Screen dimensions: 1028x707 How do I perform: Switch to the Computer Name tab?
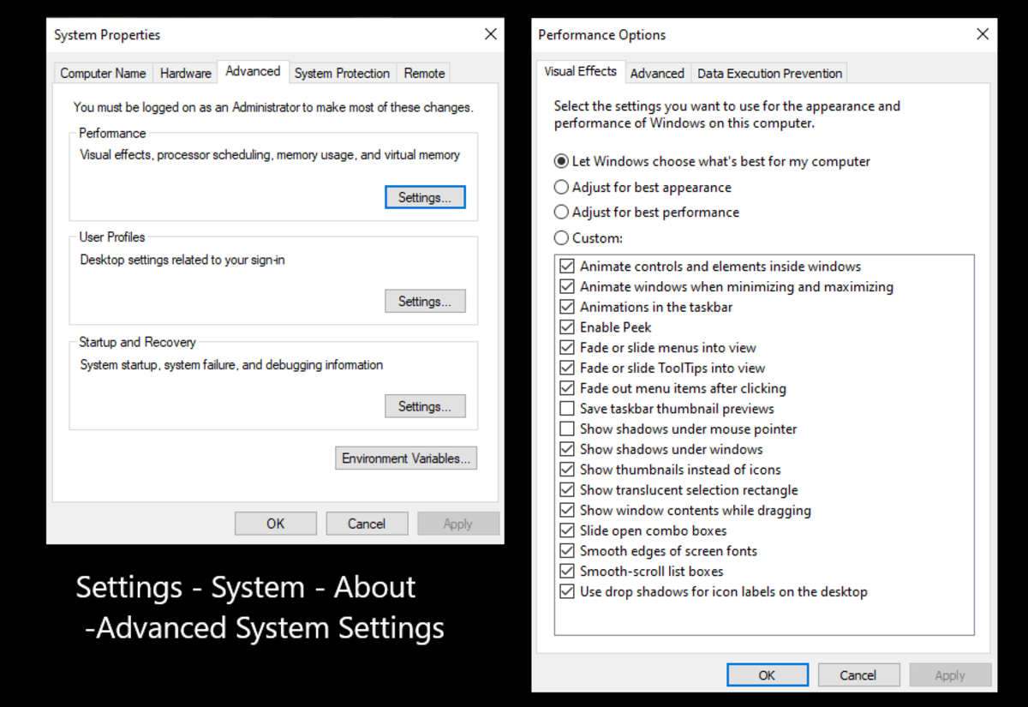pyautogui.click(x=103, y=73)
